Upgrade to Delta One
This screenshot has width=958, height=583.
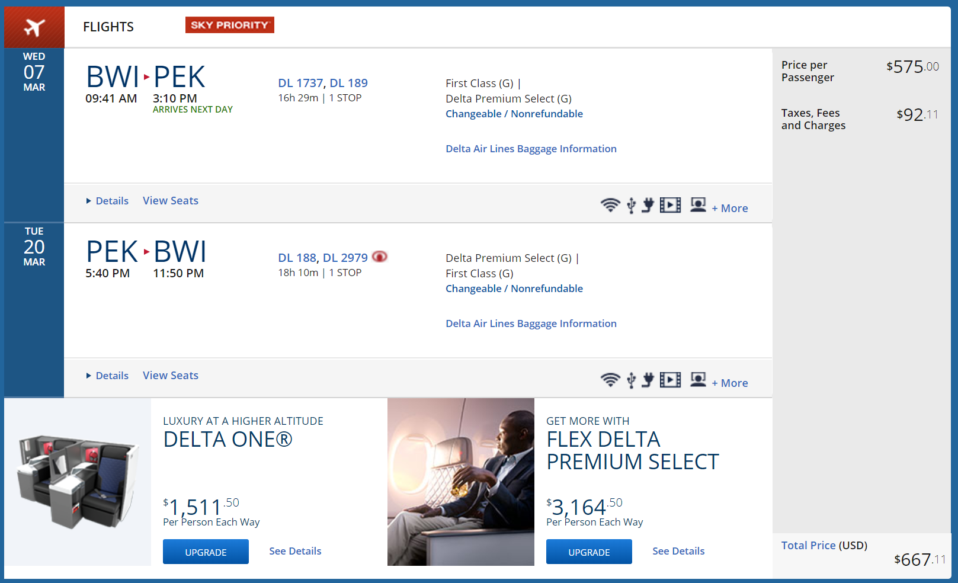pos(206,552)
